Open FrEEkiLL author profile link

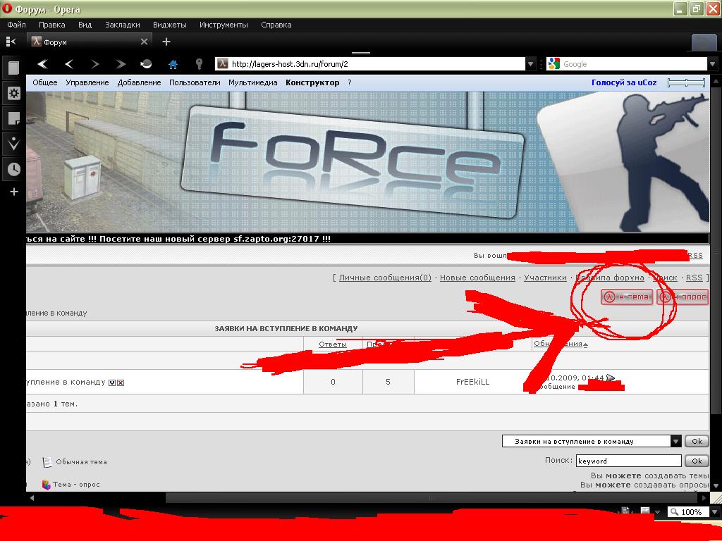point(473,382)
